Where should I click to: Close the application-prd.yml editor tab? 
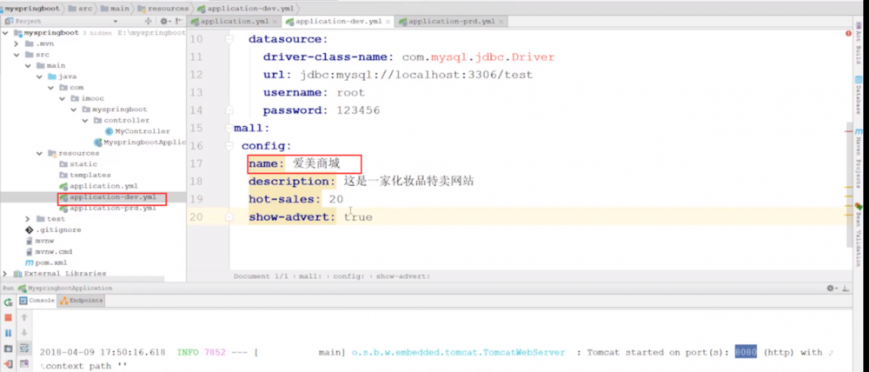point(501,22)
